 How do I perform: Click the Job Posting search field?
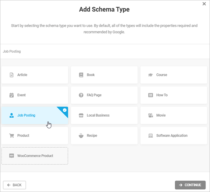click(105, 51)
